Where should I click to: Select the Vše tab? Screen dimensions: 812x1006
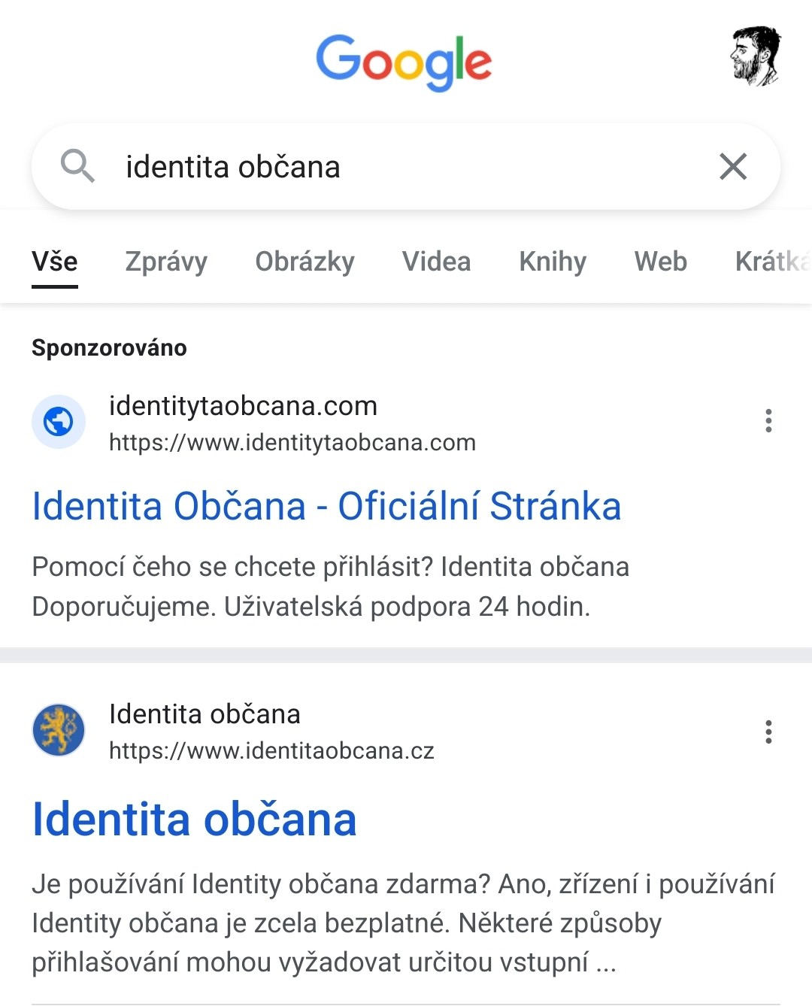tap(55, 262)
